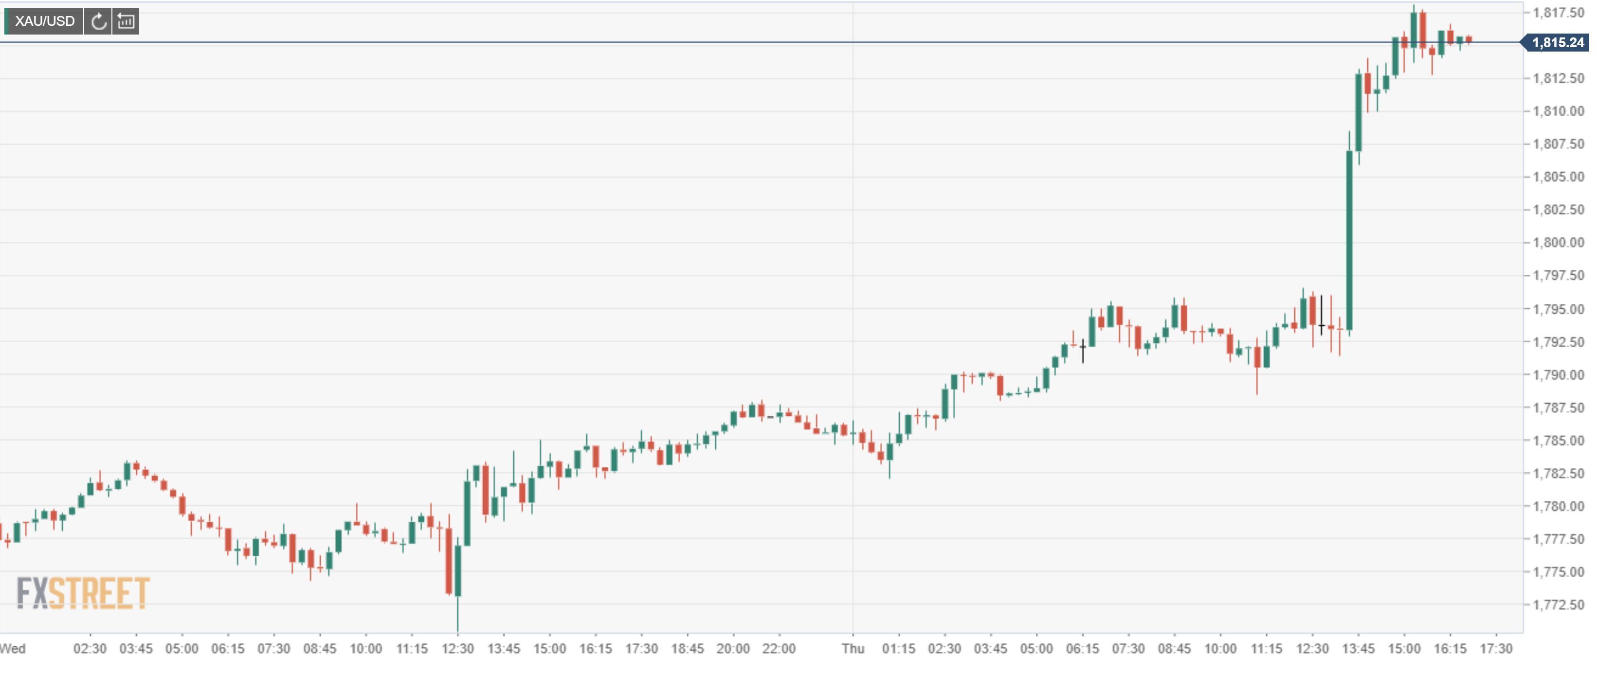Screen dimensions: 1597x673
Task: Click the long red candle at Wednesday 12:30
Action: coord(448,561)
